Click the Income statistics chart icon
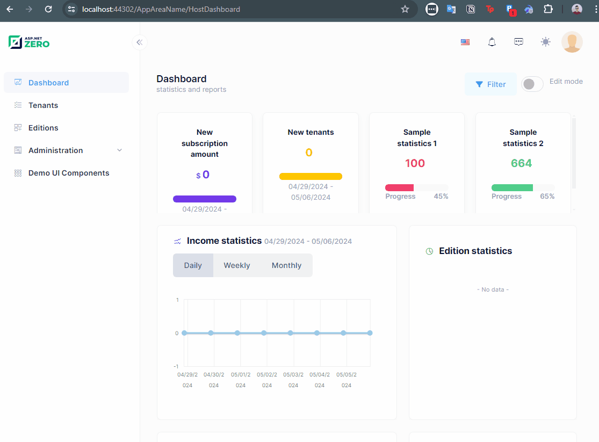Viewport: 599px width, 442px height. click(177, 242)
